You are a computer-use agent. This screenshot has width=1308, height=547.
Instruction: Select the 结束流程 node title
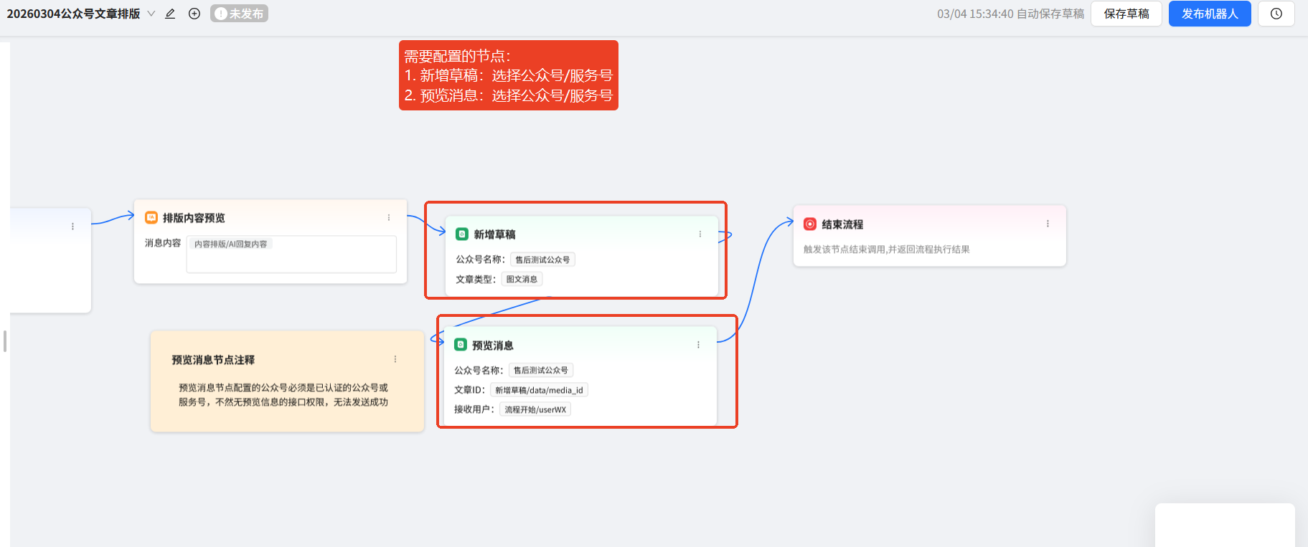[842, 224]
